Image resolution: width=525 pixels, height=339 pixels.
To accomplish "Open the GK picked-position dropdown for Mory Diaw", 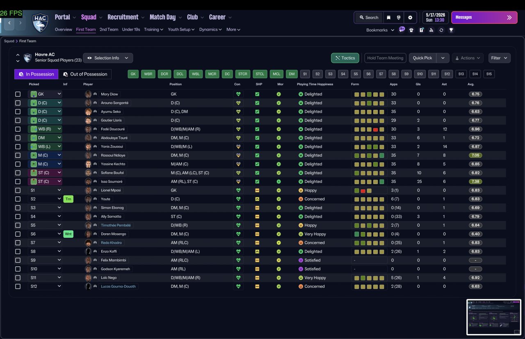I will [x=45, y=94].
